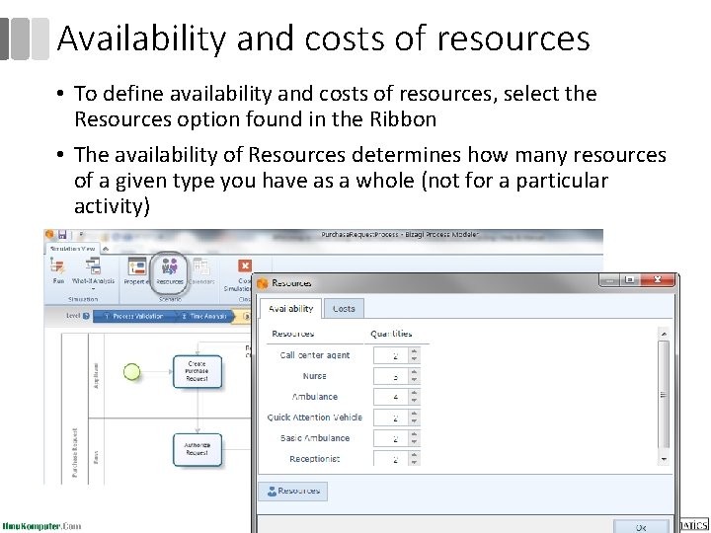711x533 pixels.
Task: Click the Run simulation icon
Action: point(57,266)
